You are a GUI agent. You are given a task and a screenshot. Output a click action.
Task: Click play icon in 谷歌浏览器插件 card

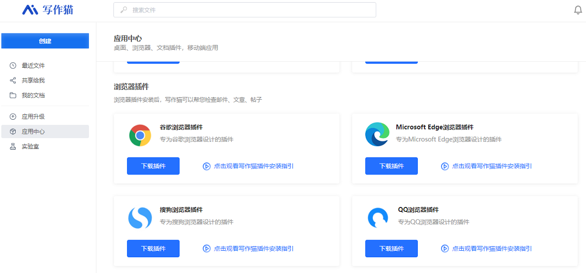coord(206,166)
